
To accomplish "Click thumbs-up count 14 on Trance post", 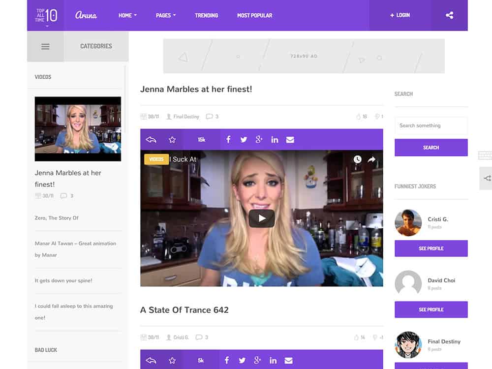I will coord(360,338).
